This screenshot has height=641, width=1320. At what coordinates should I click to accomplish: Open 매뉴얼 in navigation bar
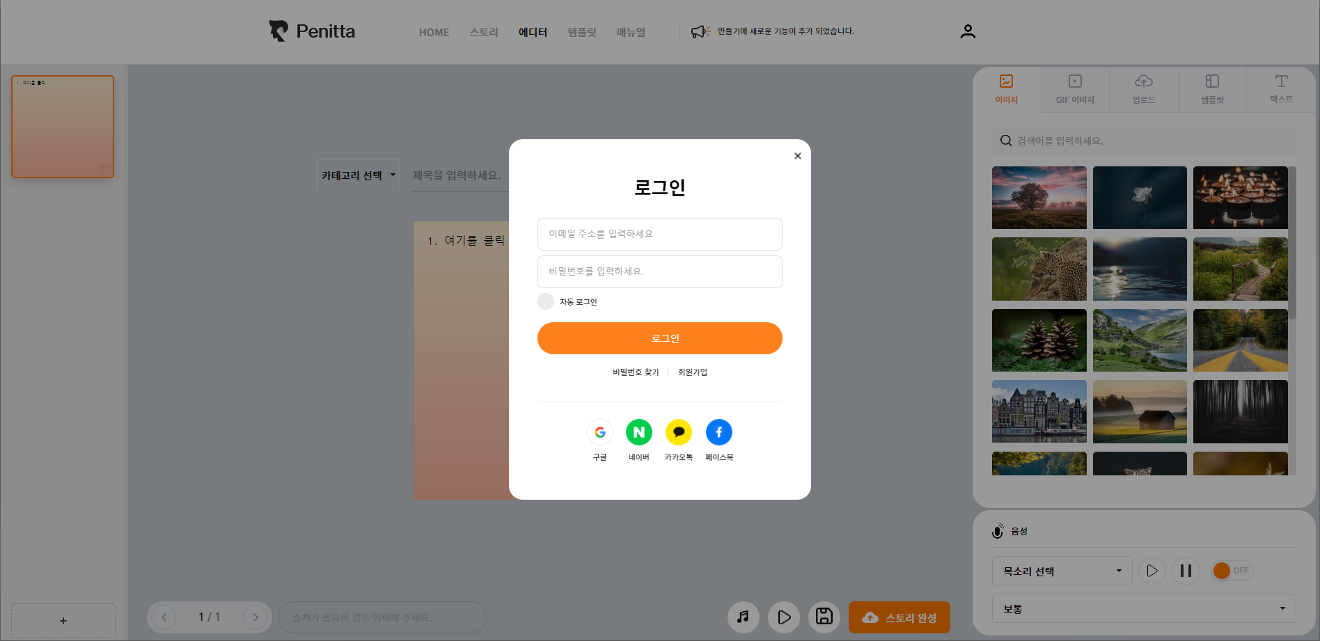[x=631, y=32]
